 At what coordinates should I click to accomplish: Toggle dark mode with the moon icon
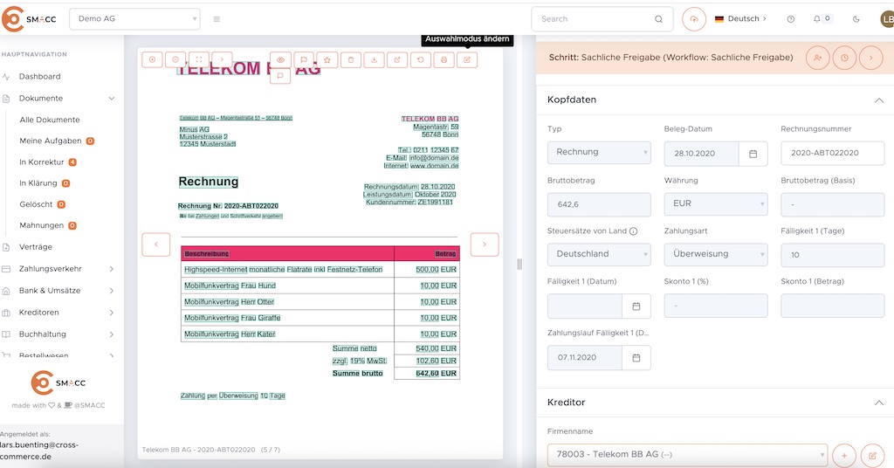click(856, 18)
